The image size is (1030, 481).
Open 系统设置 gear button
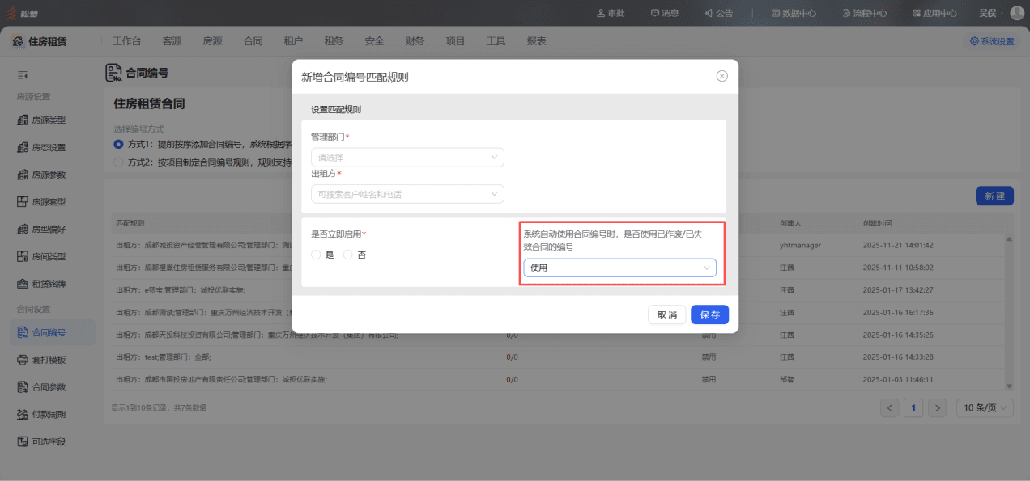tap(991, 41)
